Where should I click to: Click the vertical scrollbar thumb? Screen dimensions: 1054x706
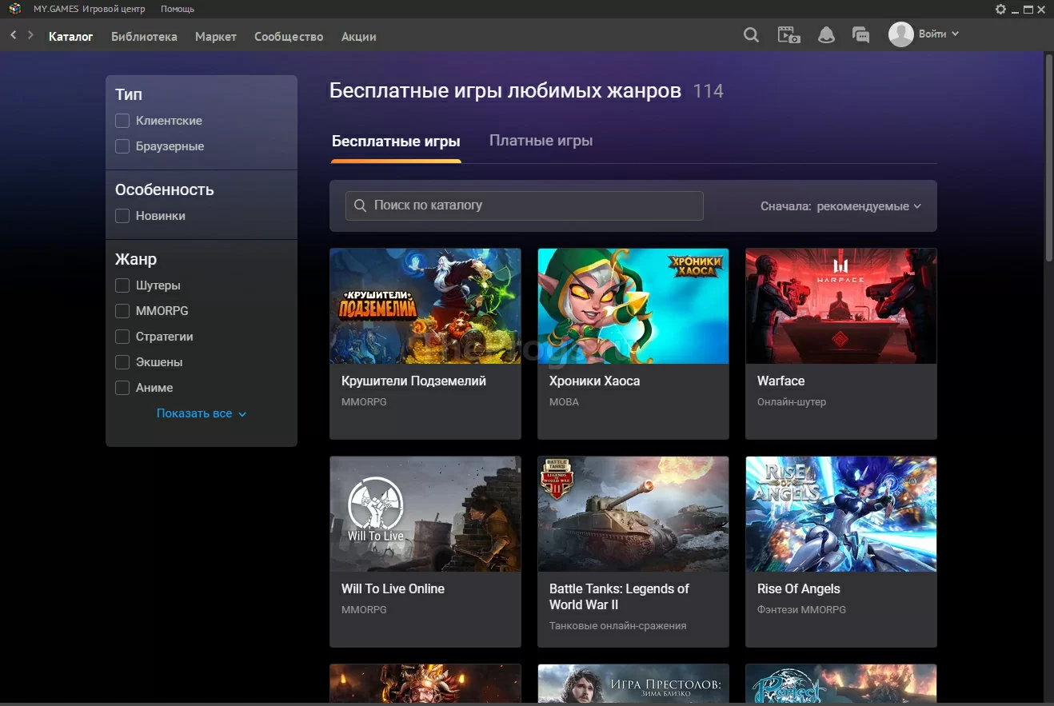click(x=1048, y=156)
